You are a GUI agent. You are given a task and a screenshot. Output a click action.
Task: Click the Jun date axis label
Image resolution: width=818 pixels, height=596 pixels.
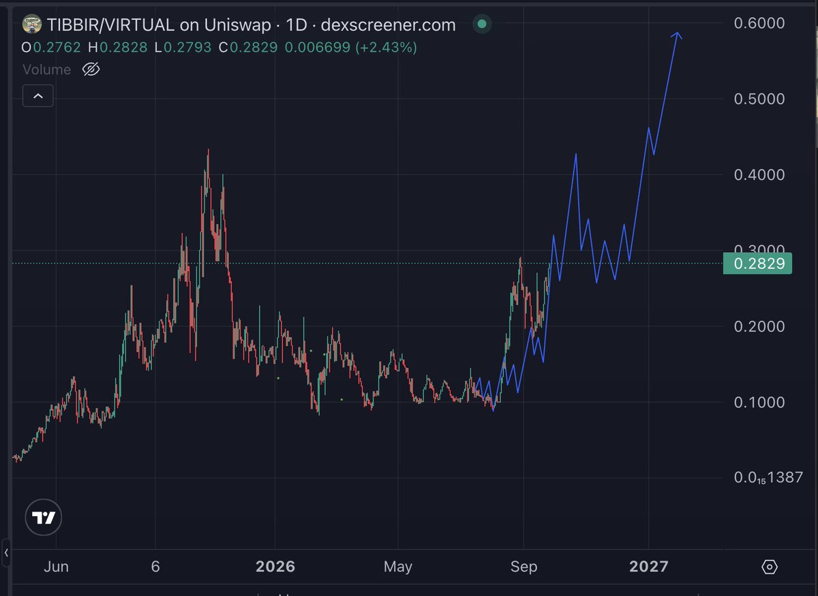coord(56,567)
